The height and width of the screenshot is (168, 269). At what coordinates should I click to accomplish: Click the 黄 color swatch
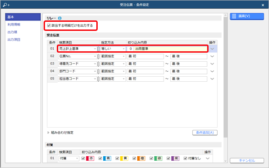point(124,158)
